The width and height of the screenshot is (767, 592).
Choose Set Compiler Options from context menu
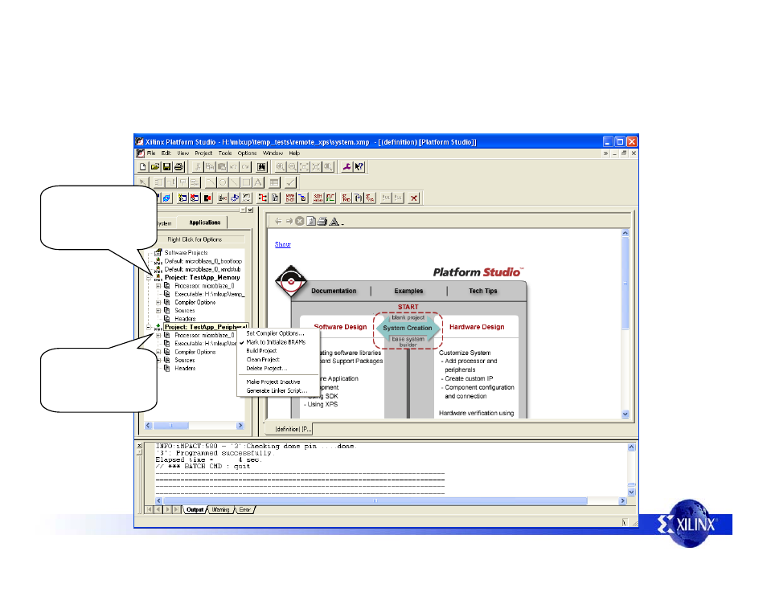(x=276, y=333)
